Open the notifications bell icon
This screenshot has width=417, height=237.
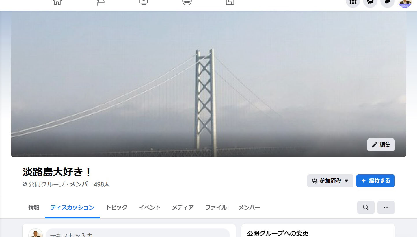click(388, 2)
